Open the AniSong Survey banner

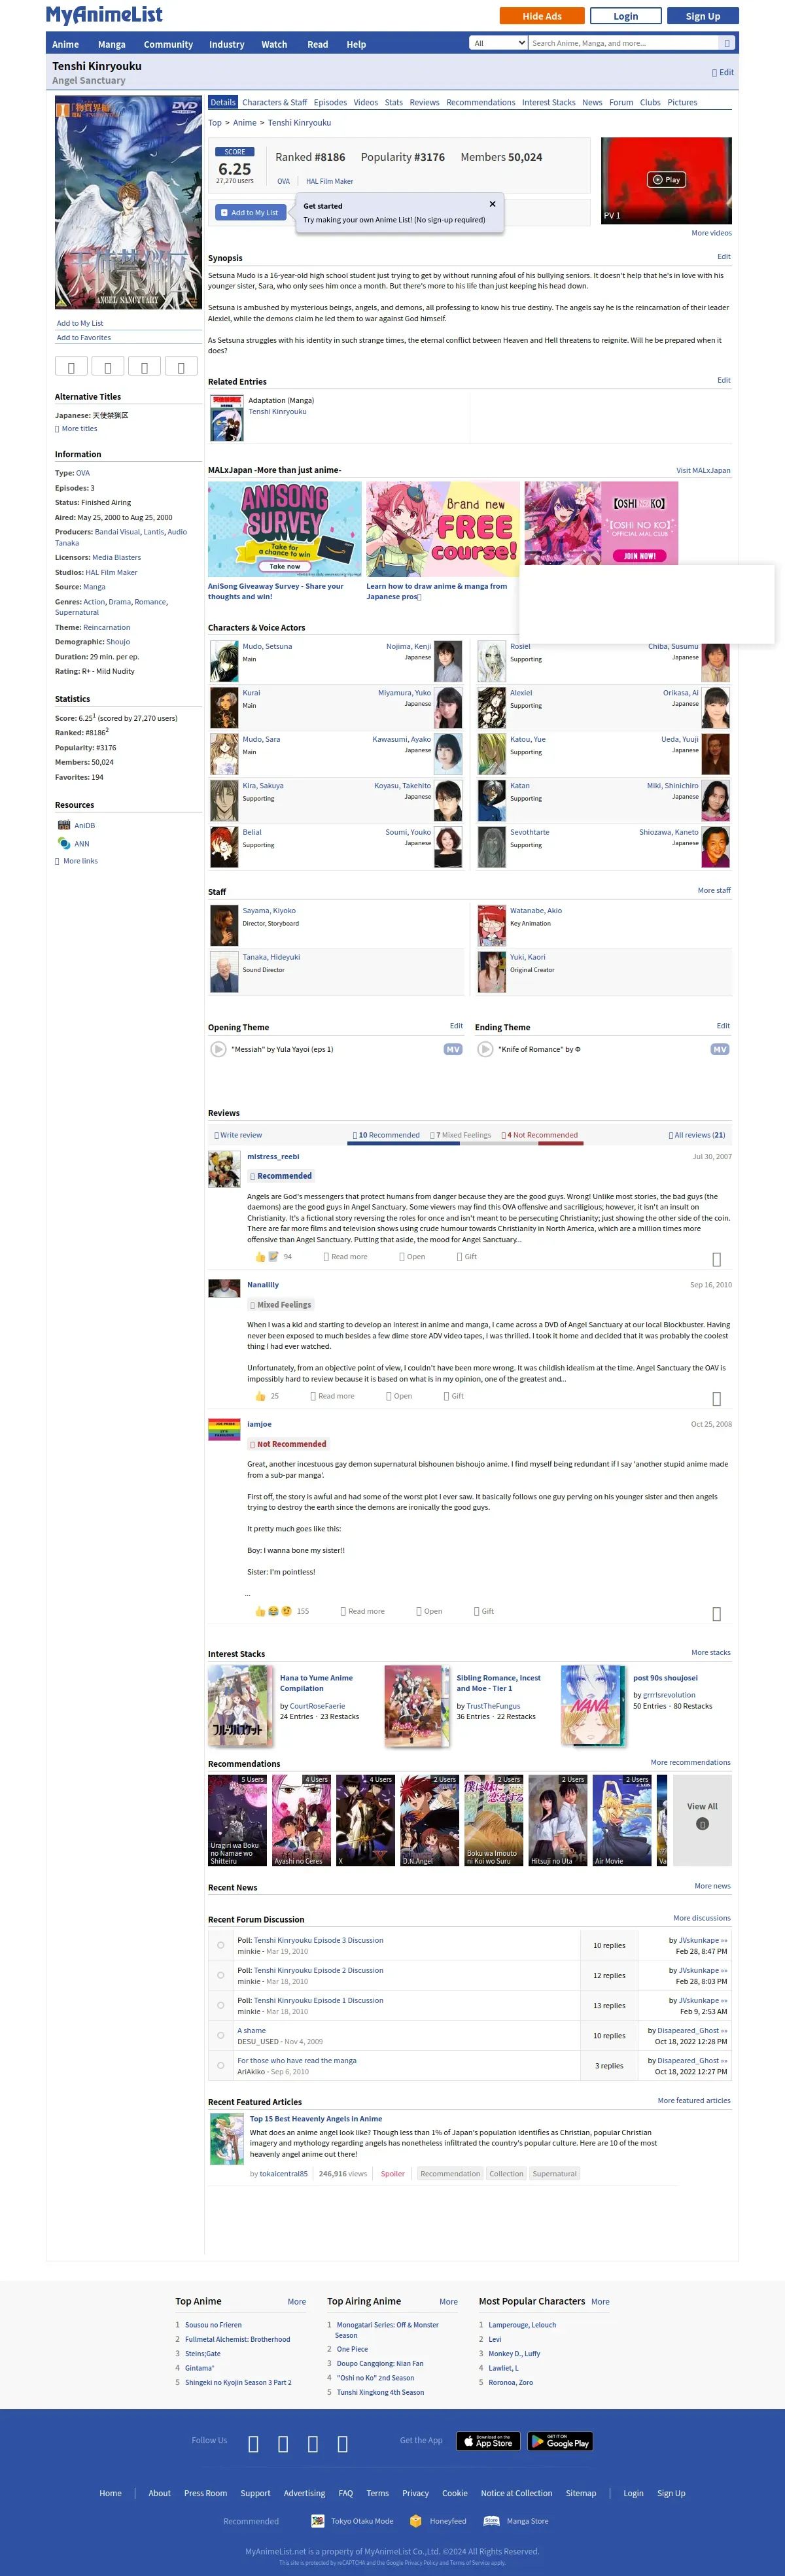285,529
